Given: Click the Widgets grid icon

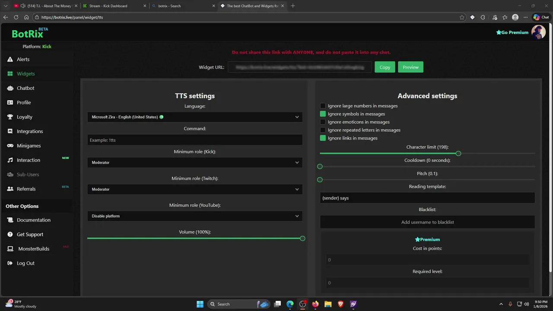Looking at the screenshot, I should click(10, 74).
